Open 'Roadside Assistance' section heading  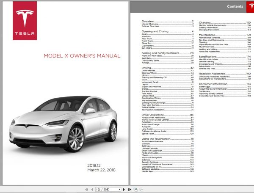(x=225, y=74)
